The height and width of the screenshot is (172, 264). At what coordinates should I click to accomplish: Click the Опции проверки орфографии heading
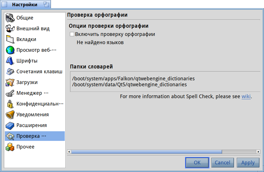click(109, 26)
